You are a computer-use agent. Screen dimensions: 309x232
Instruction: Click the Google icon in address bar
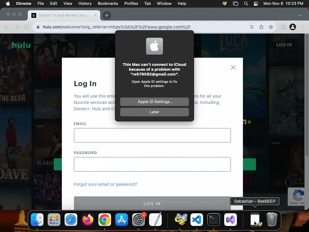tap(251, 27)
